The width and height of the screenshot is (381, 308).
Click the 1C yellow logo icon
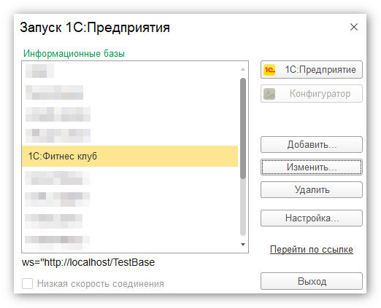coord(269,70)
